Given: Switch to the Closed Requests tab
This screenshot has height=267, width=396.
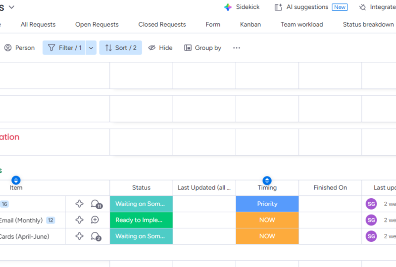Looking at the screenshot, I should point(162,25).
